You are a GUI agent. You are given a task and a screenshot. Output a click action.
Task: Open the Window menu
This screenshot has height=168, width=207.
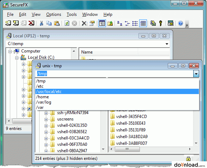90,14
